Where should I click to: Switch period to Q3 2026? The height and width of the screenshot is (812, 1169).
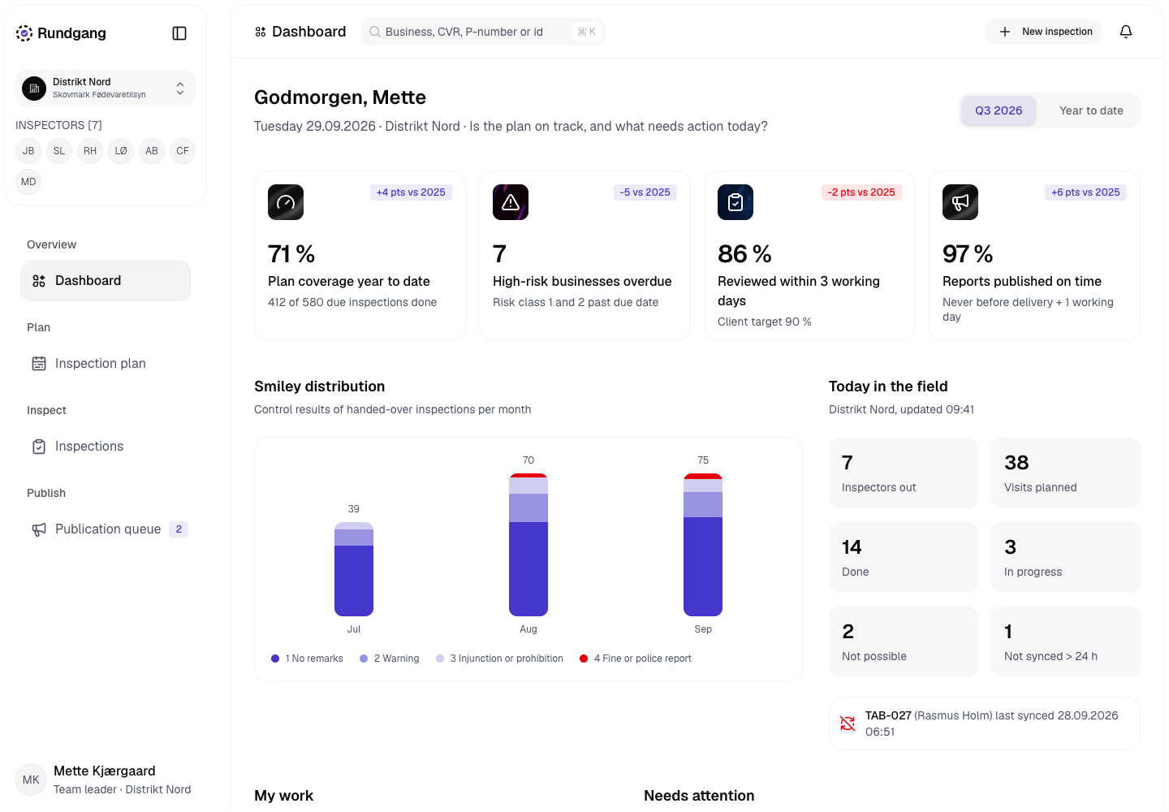pyautogui.click(x=999, y=110)
